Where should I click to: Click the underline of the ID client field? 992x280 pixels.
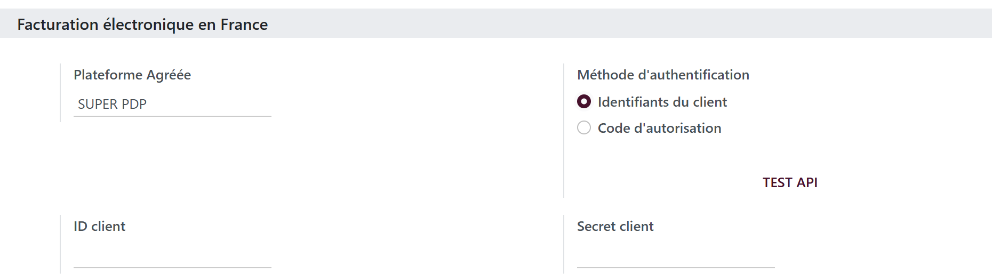172,268
